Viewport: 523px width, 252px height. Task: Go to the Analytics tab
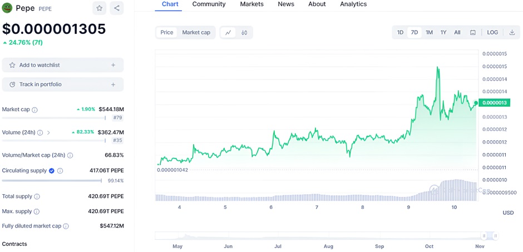pyautogui.click(x=353, y=4)
